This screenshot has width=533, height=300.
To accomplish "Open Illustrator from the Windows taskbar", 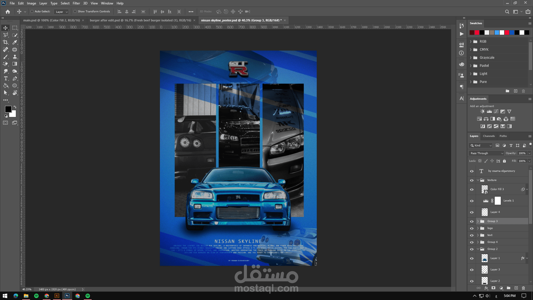I will click(57, 296).
